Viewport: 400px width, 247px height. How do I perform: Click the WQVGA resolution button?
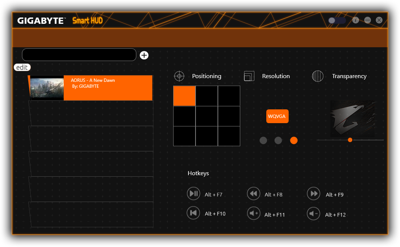click(277, 116)
